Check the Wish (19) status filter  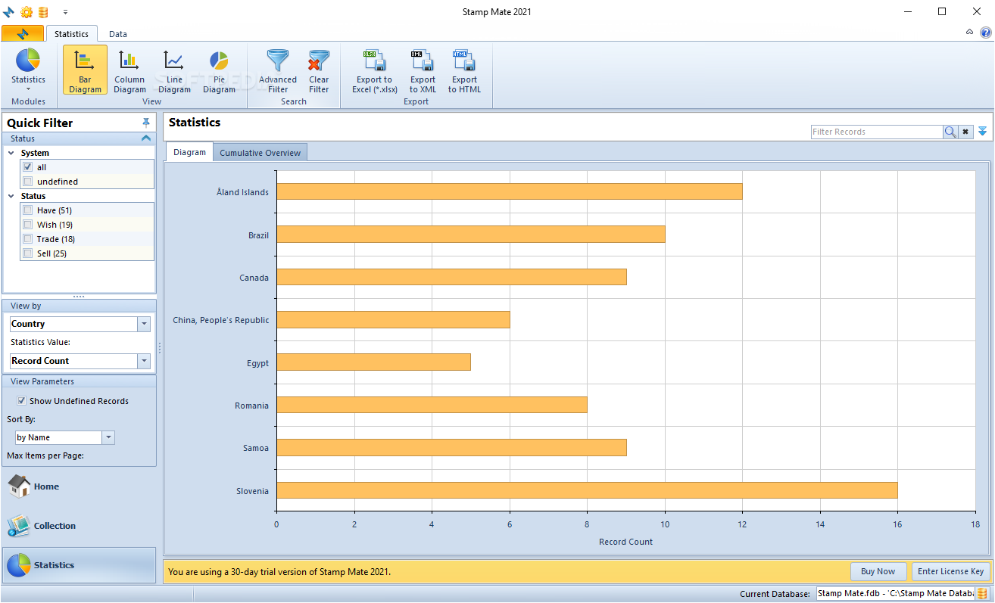tap(27, 225)
